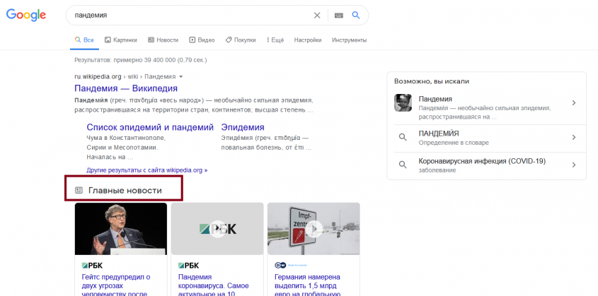Image resolution: width=598 pixels, height=296 pixels.
Task: Open the Покупки tab
Action: click(241, 40)
